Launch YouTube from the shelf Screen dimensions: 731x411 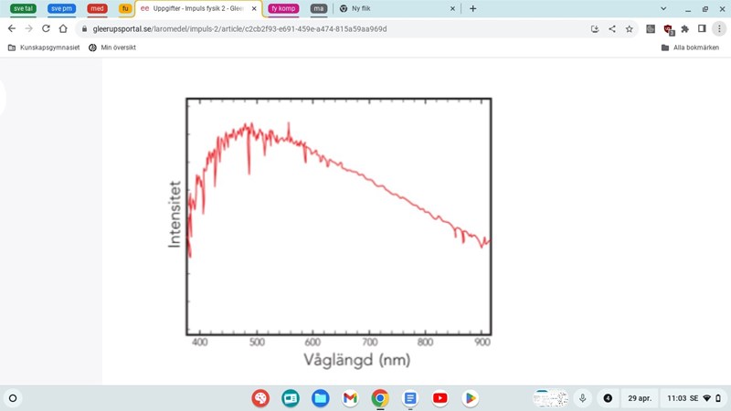440,398
